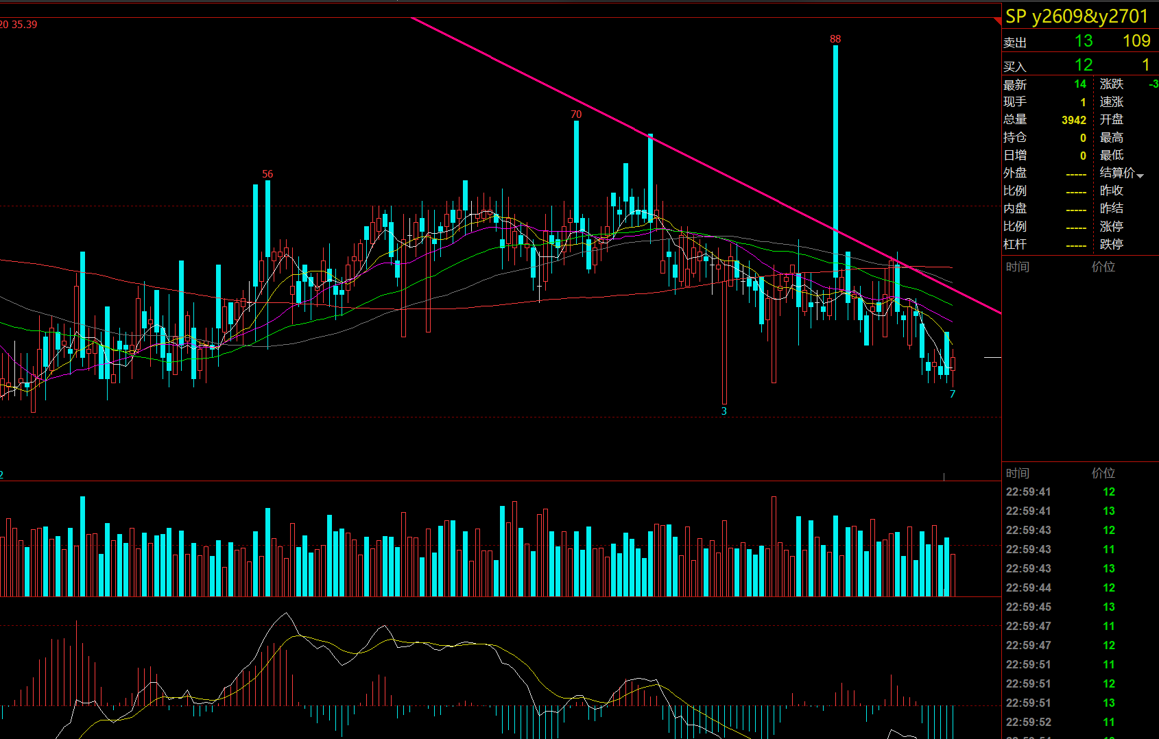Click the high marker labeled 88
Viewport: 1159px width, 739px height.
click(x=835, y=39)
